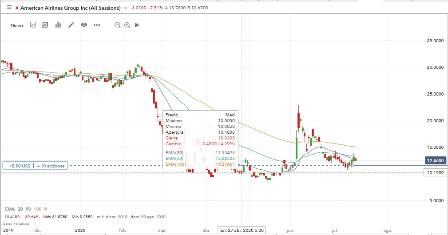This screenshot has height=235, width=448.
Task: Select the EMA 20 period value
Action: [20, 209]
